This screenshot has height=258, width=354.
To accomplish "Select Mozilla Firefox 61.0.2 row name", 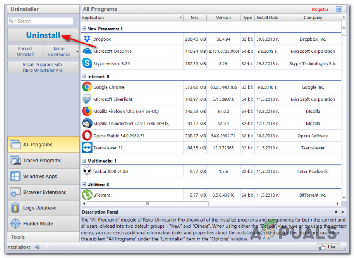I will click(x=126, y=111).
